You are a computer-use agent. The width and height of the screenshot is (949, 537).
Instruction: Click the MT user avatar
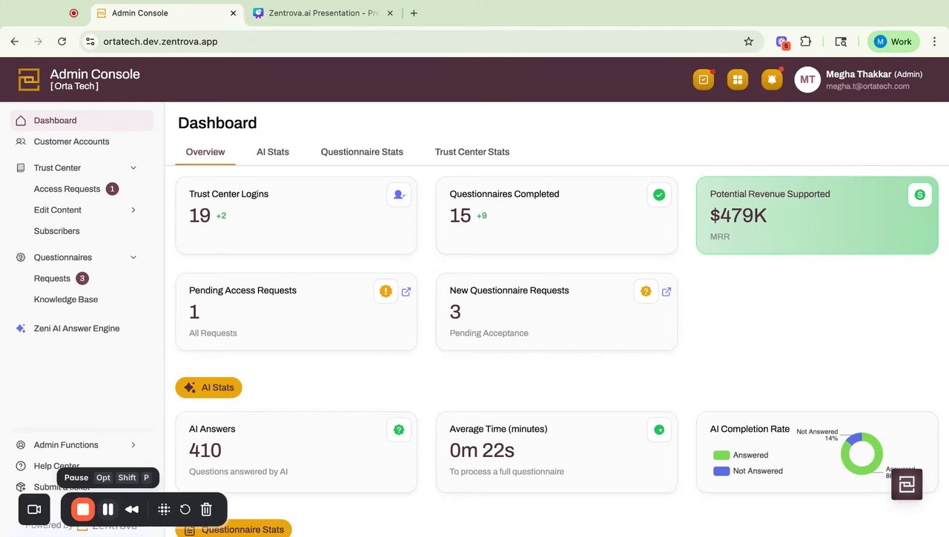(x=807, y=79)
